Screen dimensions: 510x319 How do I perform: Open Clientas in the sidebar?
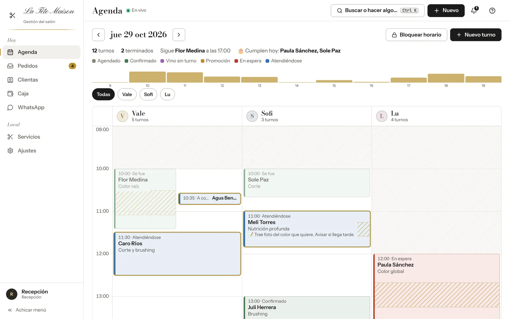click(41, 80)
